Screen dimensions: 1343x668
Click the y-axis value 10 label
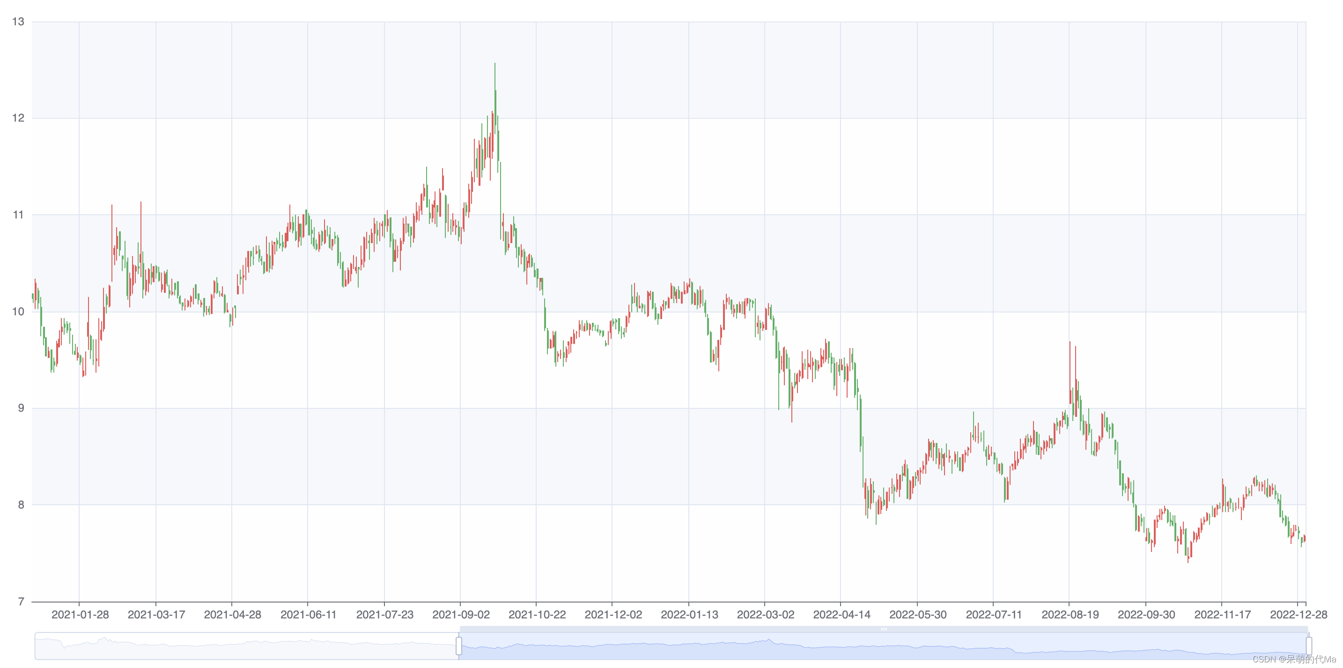(x=18, y=312)
